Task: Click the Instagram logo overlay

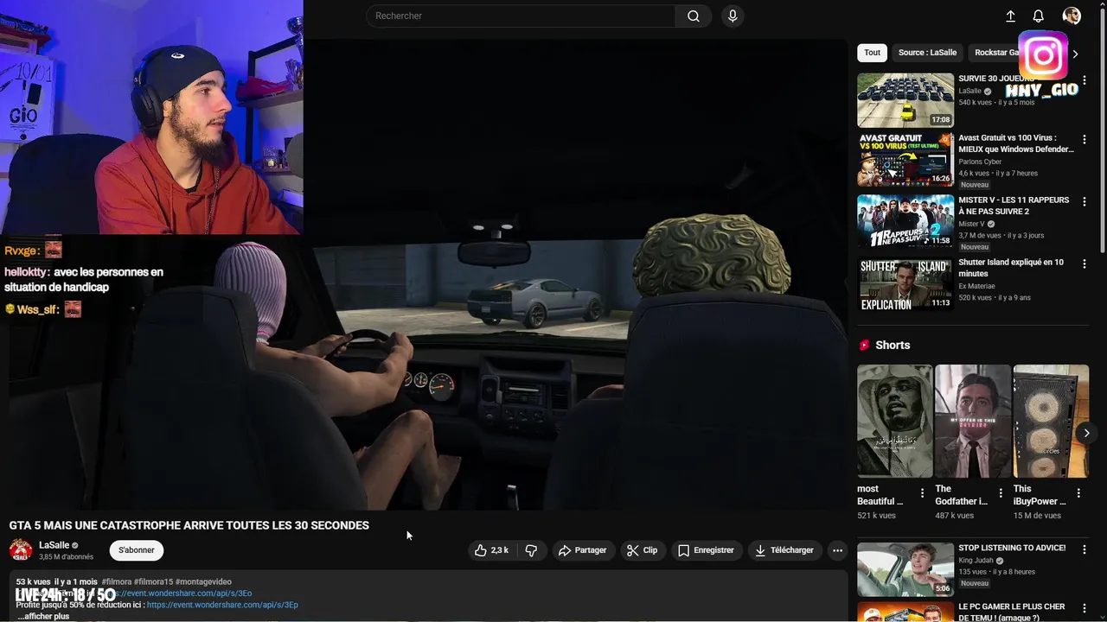Action: click(x=1043, y=56)
